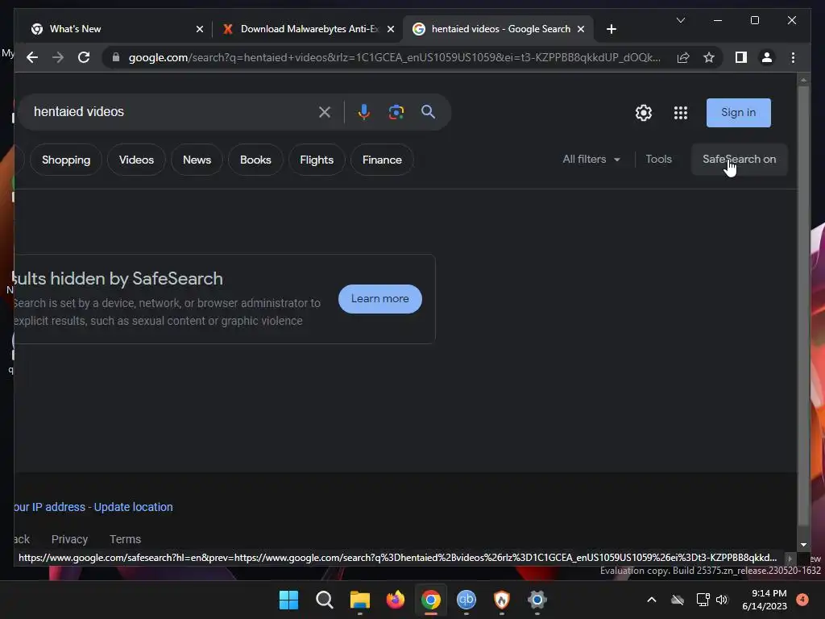825x619 pixels.
Task: Clear the search box text
Action: click(325, 112)
